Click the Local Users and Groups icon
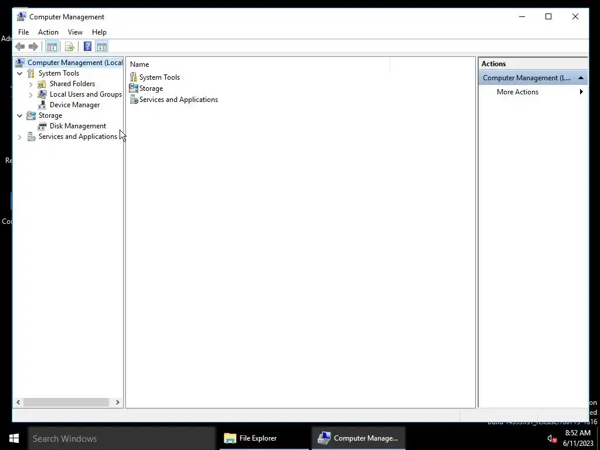The height and width of the screenshot is (450, 600). (x=42, y=94)
